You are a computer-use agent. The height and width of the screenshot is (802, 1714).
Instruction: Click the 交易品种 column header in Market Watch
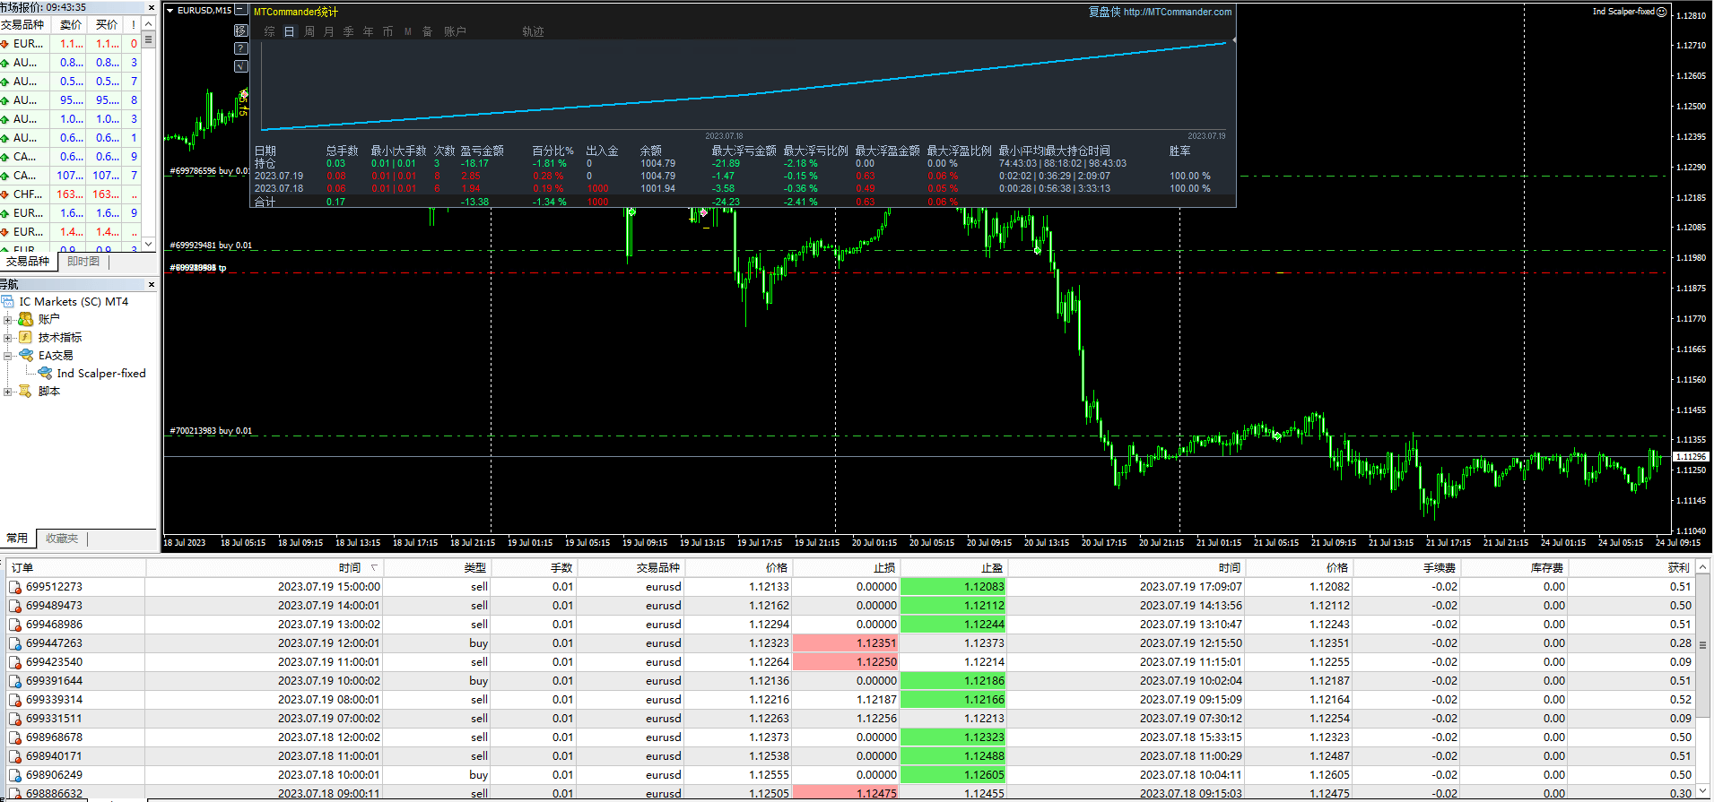[x=25, y=25]
